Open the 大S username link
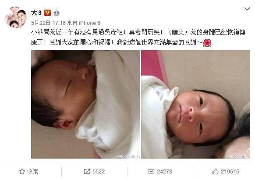This screenshot has width=255, height=180. 36,13
